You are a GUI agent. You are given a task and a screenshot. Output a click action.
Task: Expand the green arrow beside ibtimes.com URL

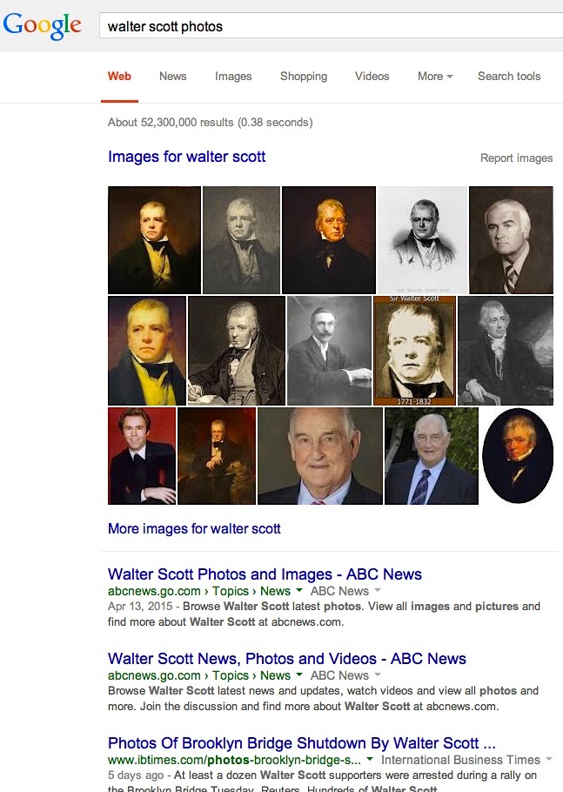pyautogui.click(x=370, y=759)
